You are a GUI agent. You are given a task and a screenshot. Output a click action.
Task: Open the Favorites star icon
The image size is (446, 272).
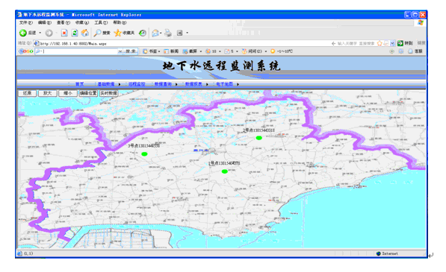(117, 33)
